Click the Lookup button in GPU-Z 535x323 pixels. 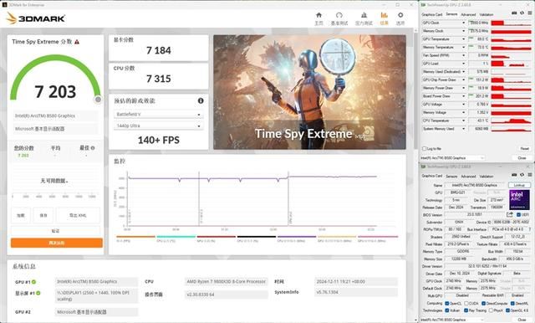coord(519,185)
